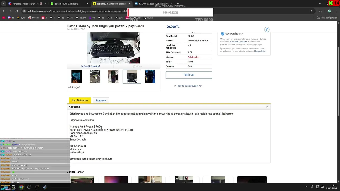The width and height of the screenshot is (340, 191).
Task: Click the microphone tray icon
Action: (x=312, y=187)
